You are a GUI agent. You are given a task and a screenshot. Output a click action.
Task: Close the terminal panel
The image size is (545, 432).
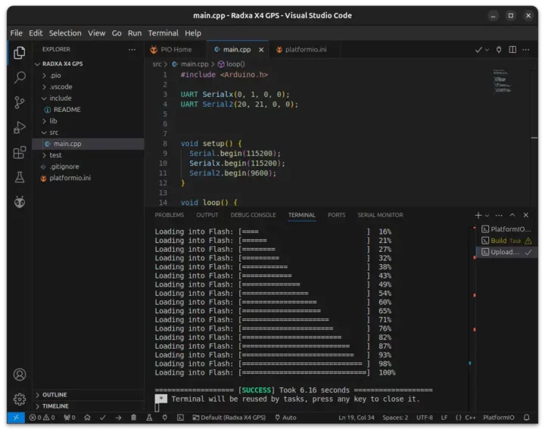[x=526, y=216]
